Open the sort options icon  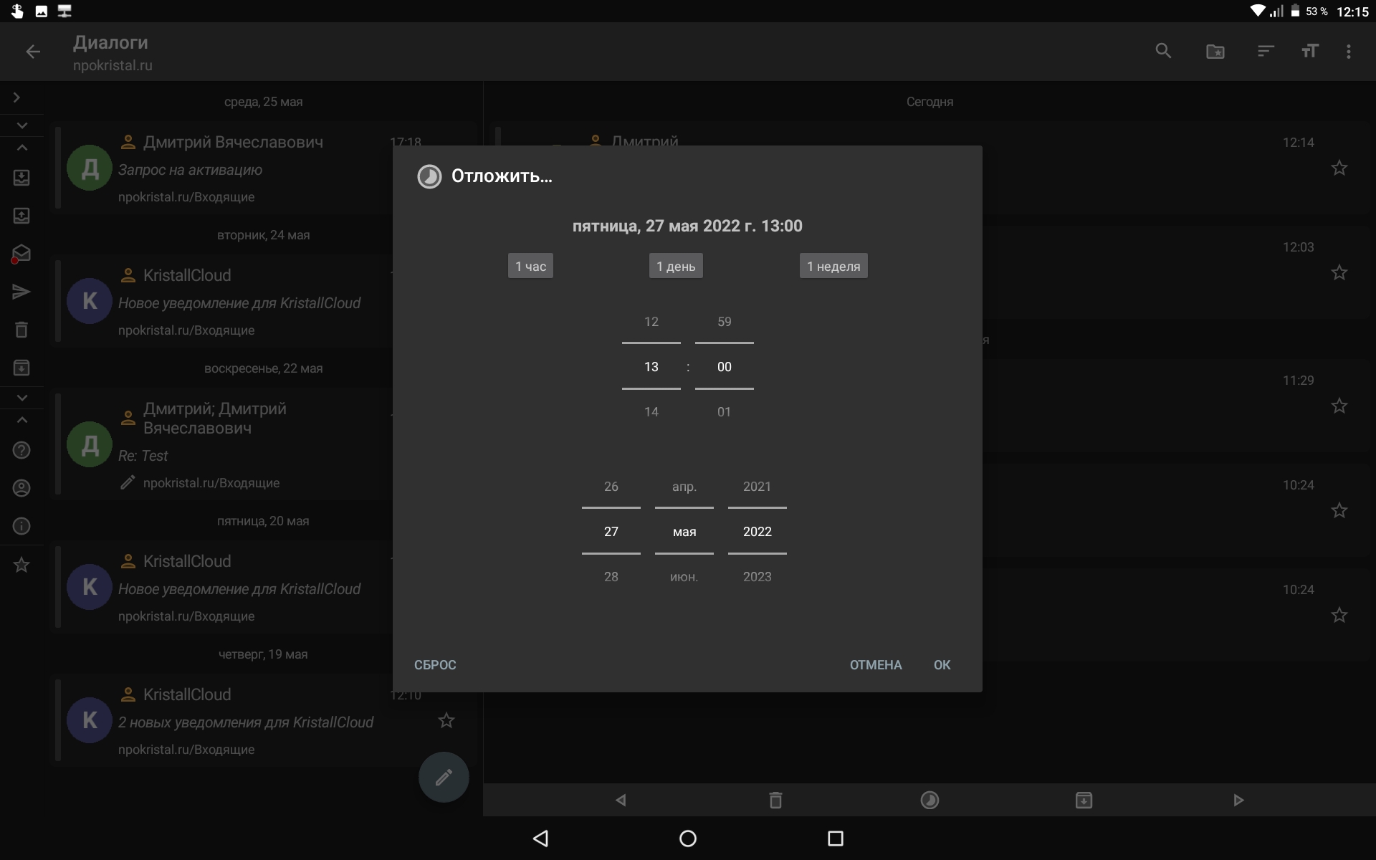tap(1266, 51)
